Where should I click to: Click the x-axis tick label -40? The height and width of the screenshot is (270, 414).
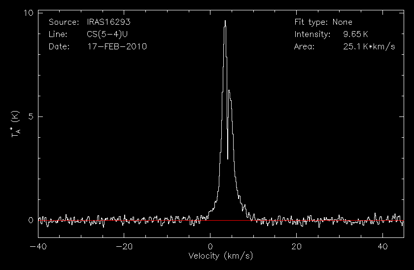38,246
